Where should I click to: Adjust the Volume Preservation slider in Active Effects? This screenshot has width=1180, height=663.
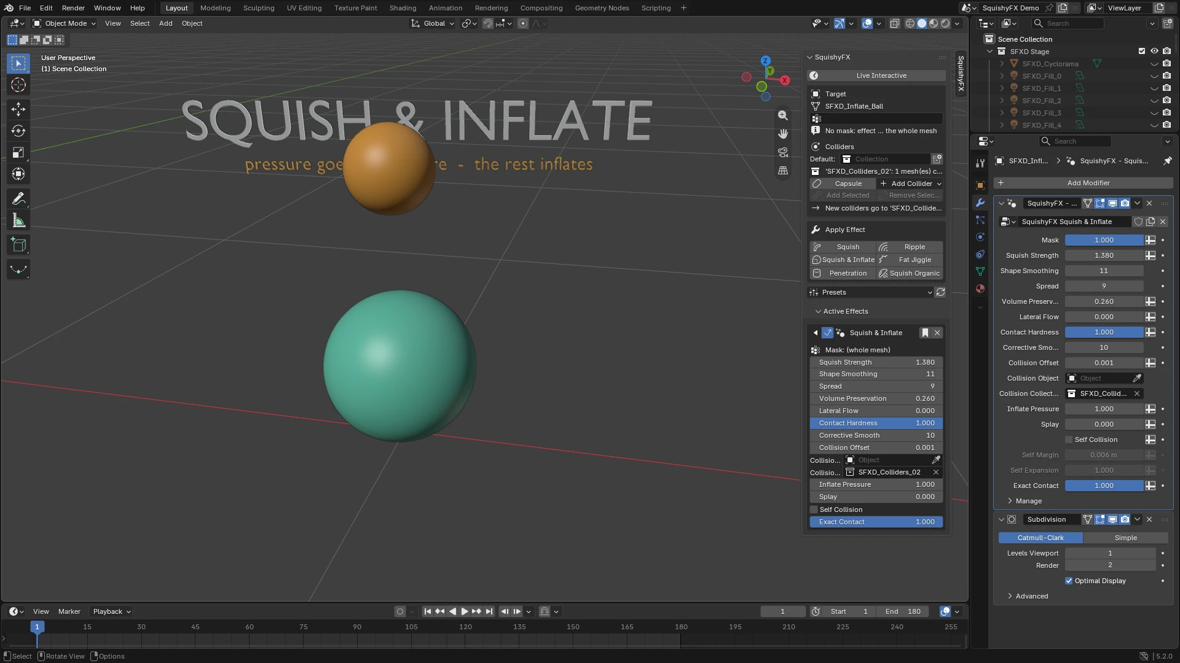(876, 398)
